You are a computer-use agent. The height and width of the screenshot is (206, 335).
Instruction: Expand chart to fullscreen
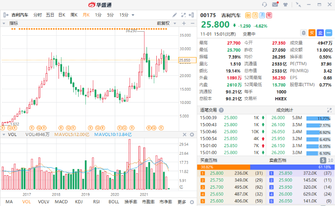coord(183,15)
